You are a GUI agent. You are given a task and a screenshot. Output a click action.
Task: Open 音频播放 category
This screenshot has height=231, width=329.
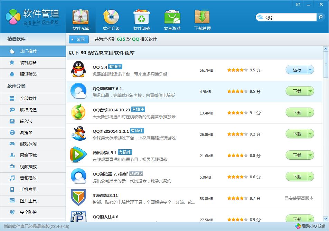click(x=33, y=178)
